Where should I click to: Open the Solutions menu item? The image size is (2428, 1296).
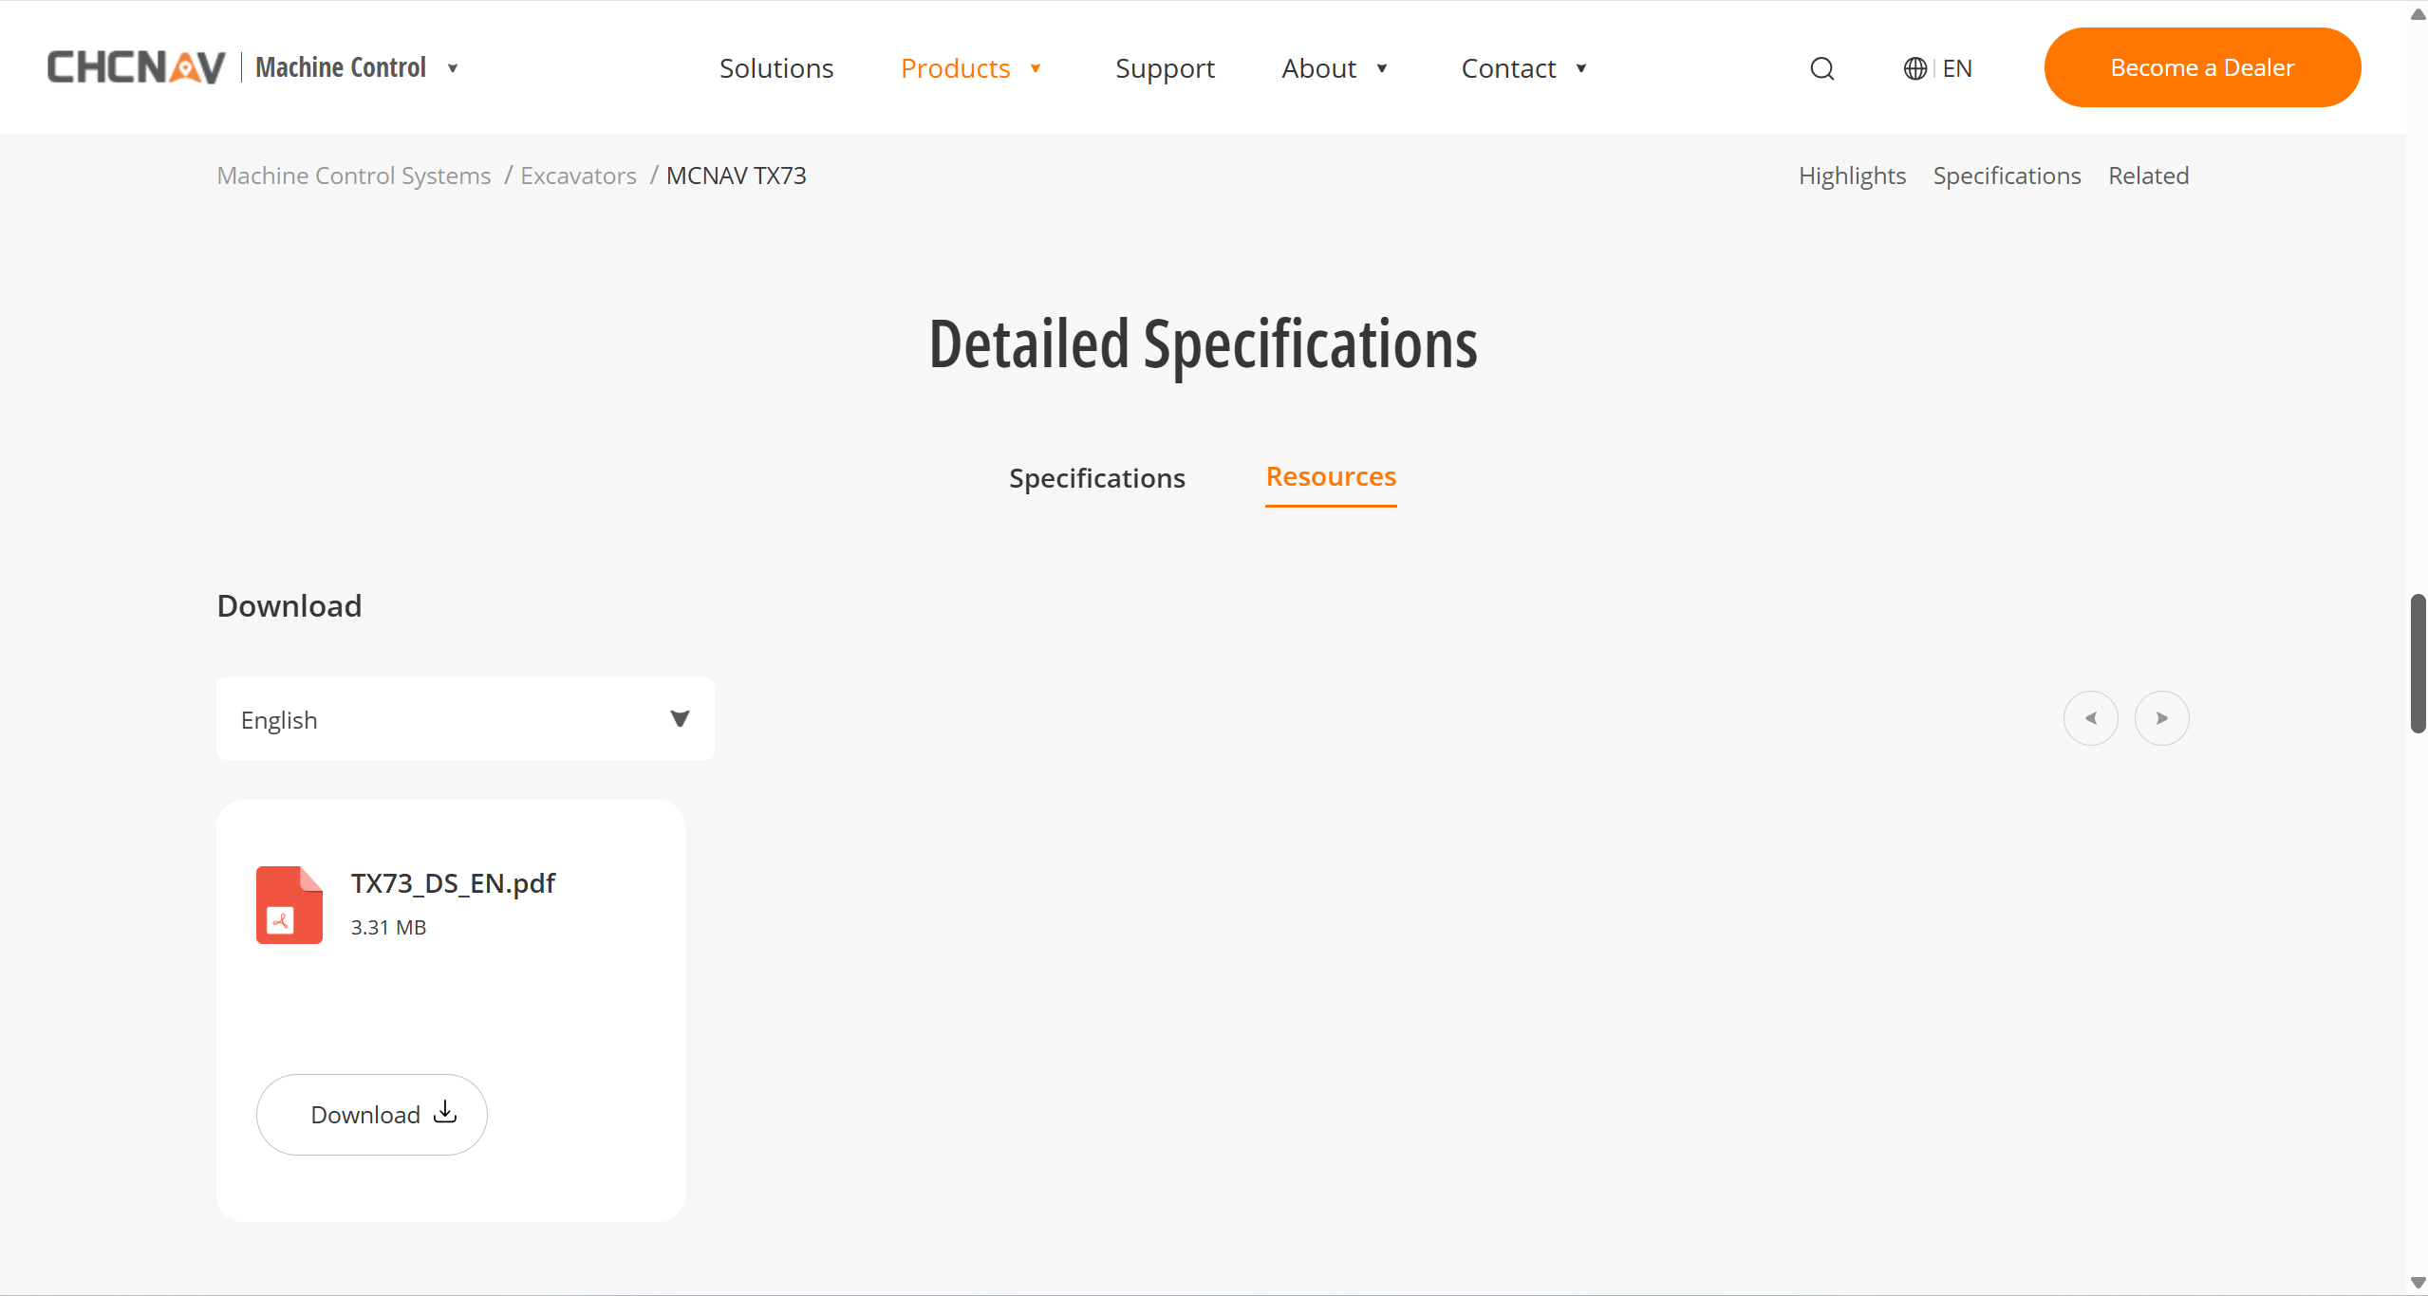pyautogui.click(x=775, y=68)
